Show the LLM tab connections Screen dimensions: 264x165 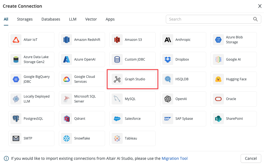(73, 19)
